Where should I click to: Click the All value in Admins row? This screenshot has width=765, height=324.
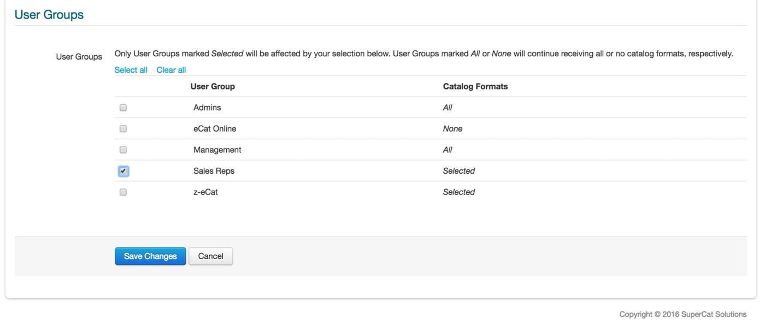click(x=448, y=108)
